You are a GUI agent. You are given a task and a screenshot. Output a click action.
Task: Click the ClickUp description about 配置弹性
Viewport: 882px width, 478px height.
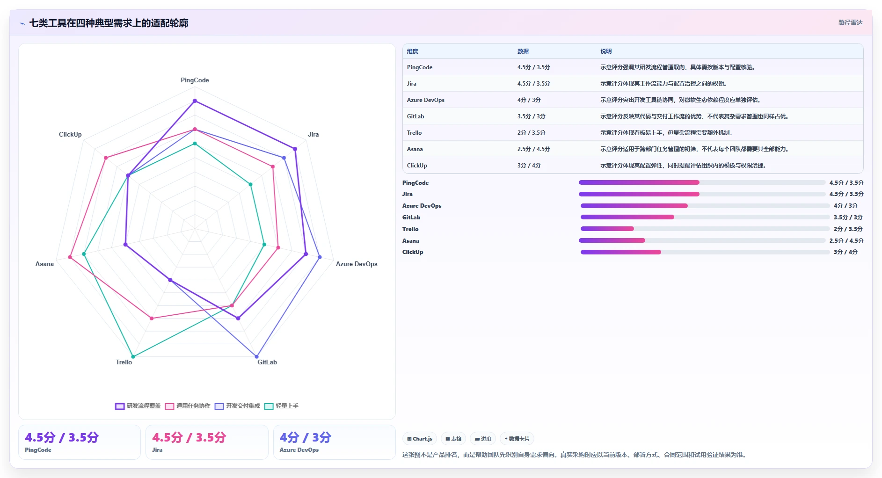(x=684, y=166)
